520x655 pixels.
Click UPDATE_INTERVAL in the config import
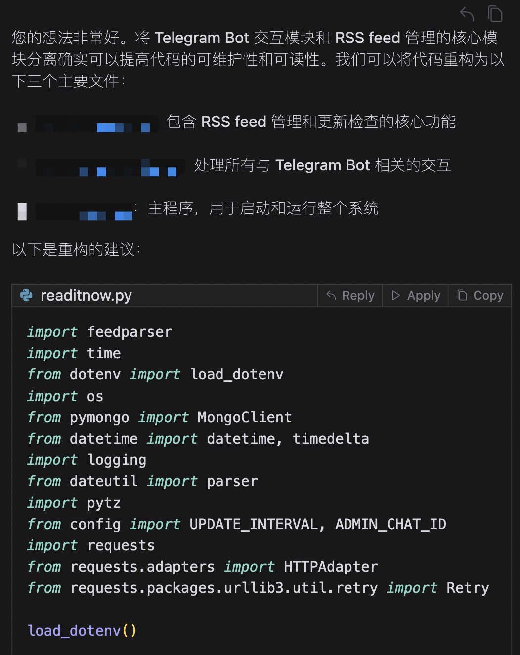pyautogui.click(x=254, y=524)
